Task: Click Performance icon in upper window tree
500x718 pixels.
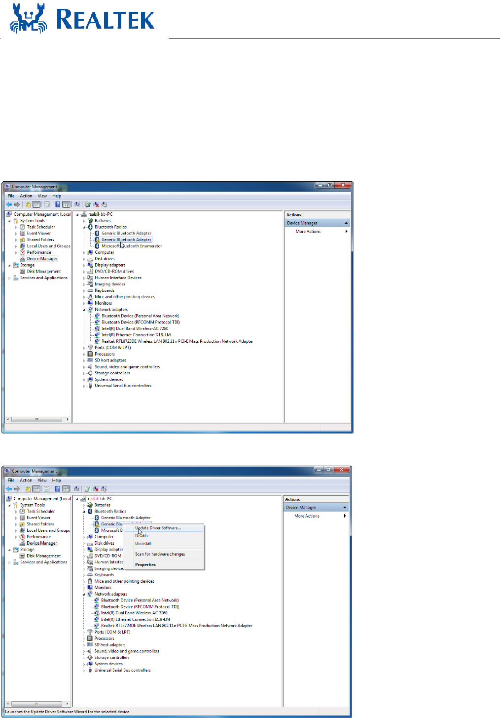Action: [x=23, y=252]
